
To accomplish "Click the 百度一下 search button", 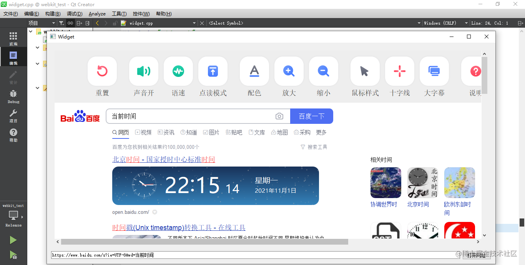I will point(312,116).
